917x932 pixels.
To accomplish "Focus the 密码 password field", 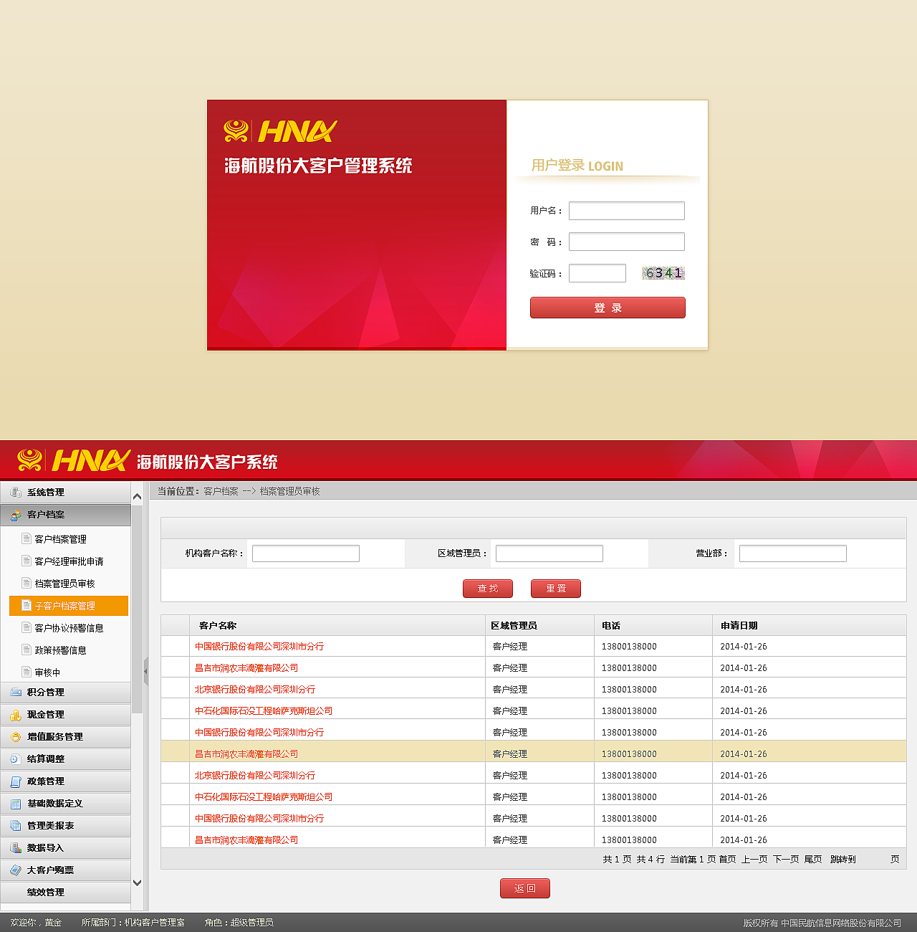I will [627, 242].
